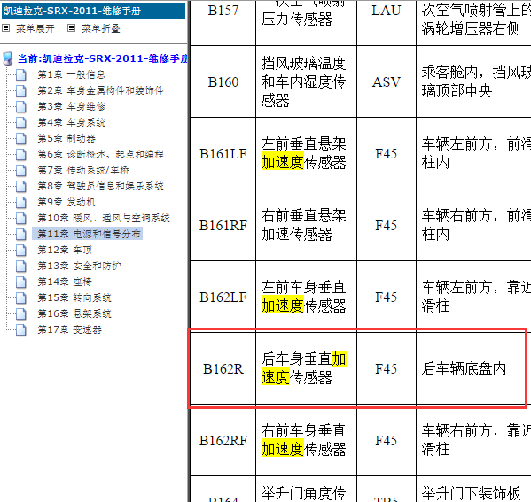
Task: Click the F45 cell in the B161LF row
Action: click(386, 153)
